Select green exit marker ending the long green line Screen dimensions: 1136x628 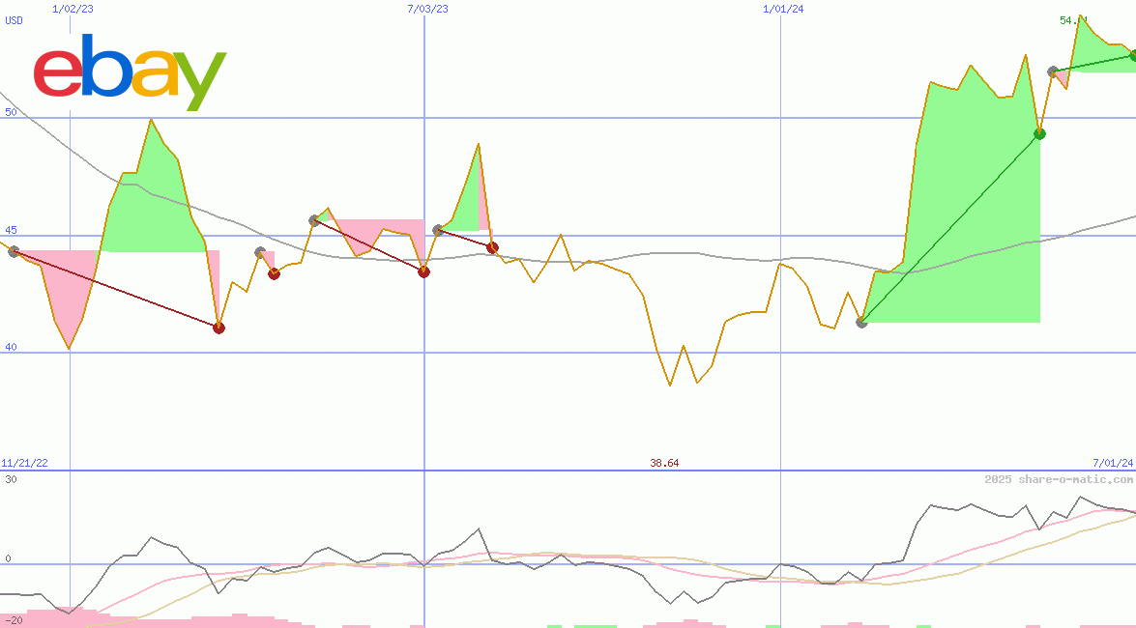[x=1039, y=133]
